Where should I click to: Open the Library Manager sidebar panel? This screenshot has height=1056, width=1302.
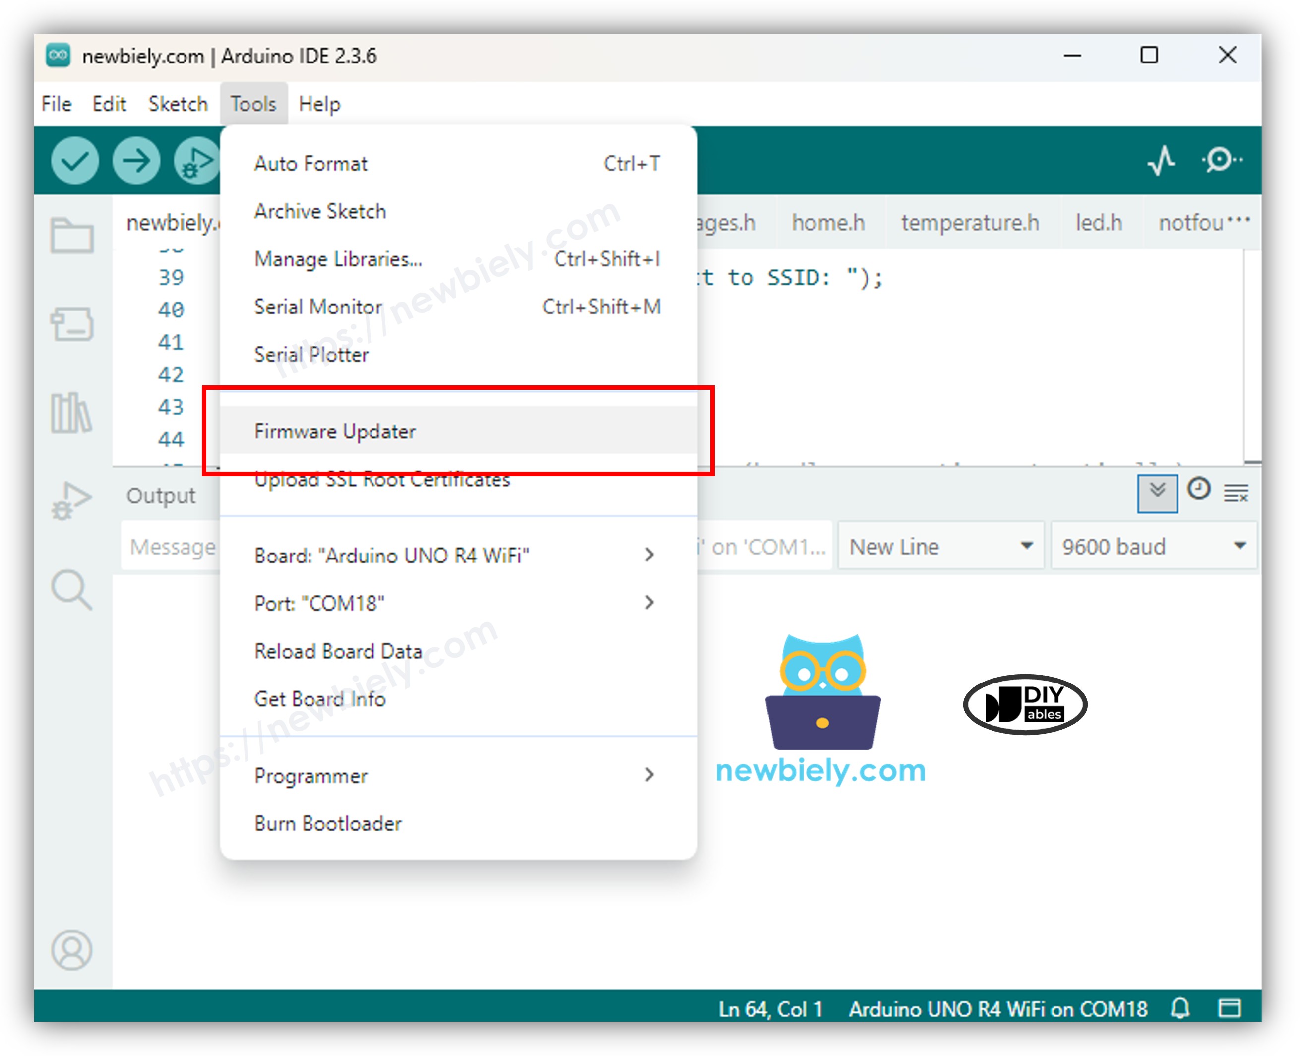click(x=72, y=412)
